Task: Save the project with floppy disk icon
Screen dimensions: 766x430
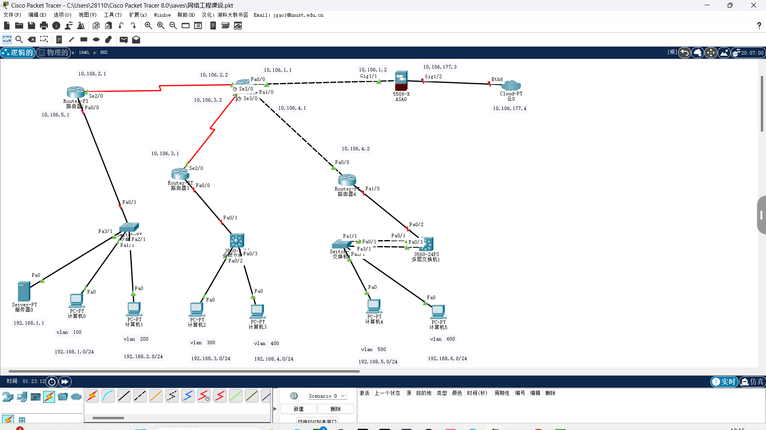Action: 32,26
